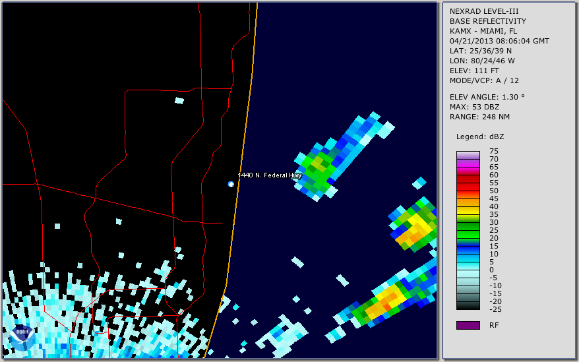Screen dimensions: 579x362
Task: Click the RF legend label
Action: pyautogui.click(x=494, y=326)
